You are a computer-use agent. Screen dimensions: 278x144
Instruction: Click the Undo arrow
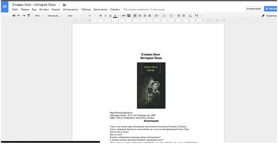(x=19, y=16)
